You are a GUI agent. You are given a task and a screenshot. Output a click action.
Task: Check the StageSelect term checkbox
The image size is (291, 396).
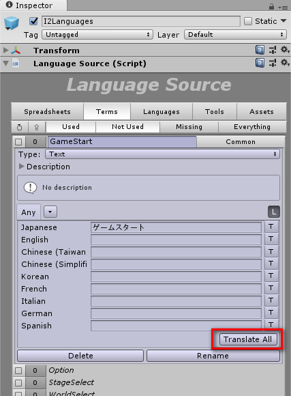(x=18, y=382)
